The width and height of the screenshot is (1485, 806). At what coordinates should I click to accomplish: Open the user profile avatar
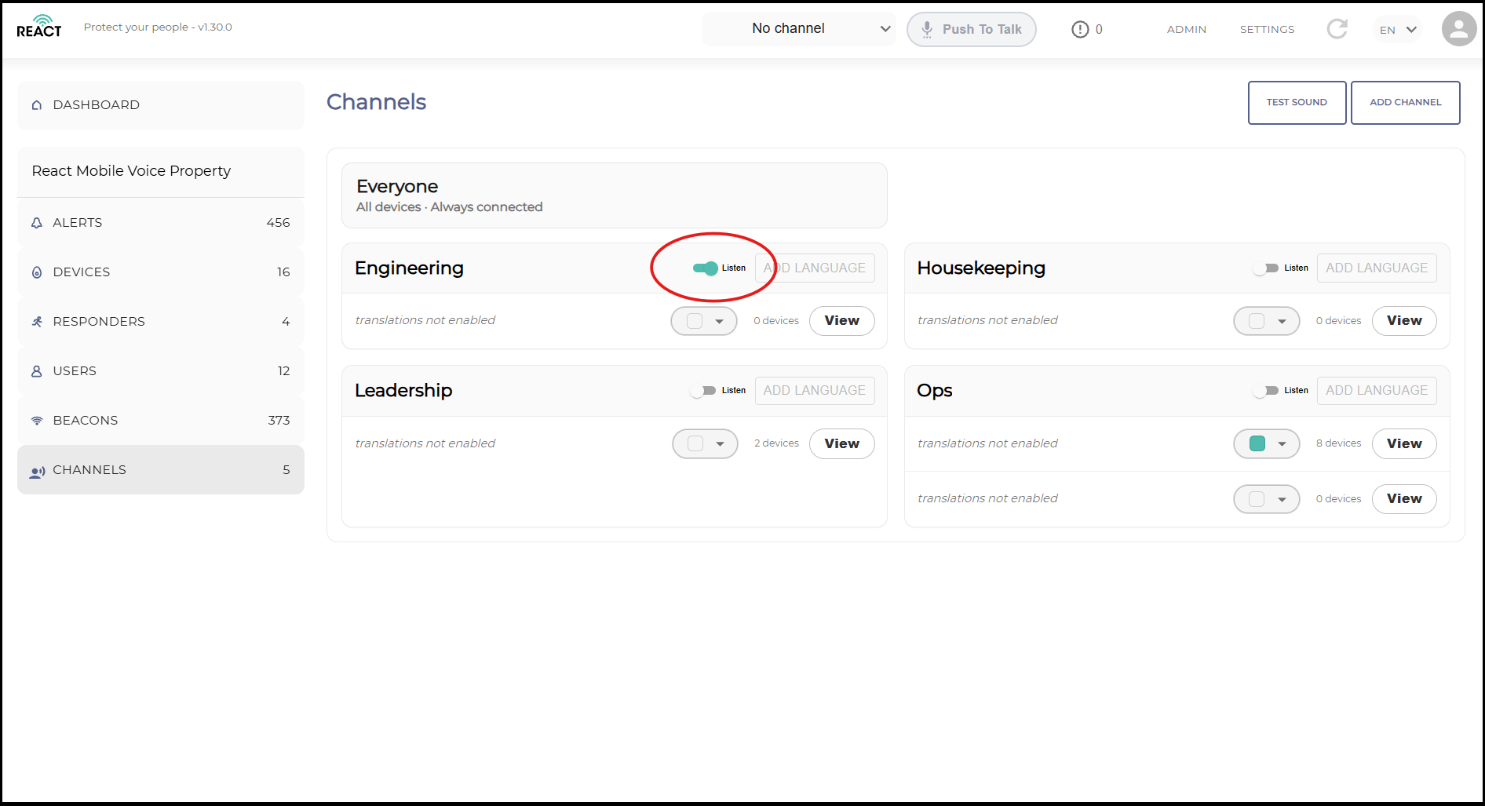pyautogui.click(x=1459, y=29)
